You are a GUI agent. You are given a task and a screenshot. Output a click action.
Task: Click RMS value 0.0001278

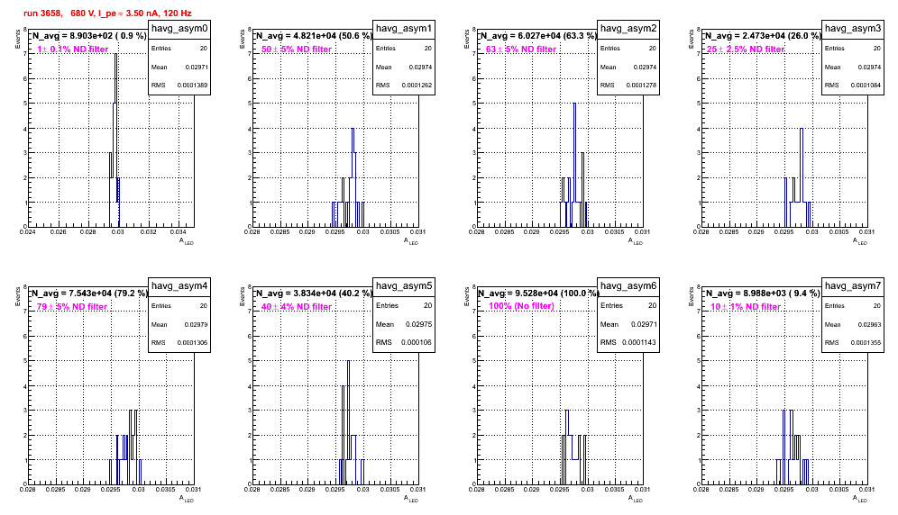pos(641,86)
